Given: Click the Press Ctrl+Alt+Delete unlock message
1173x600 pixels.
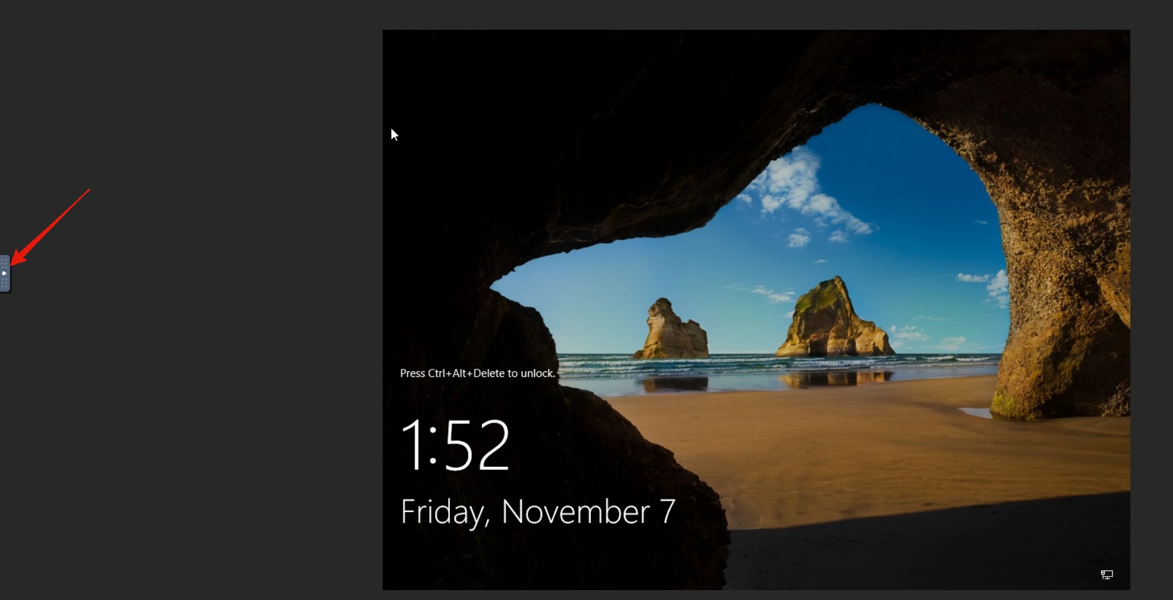Looking at the screenshot, I should [477, 373].
